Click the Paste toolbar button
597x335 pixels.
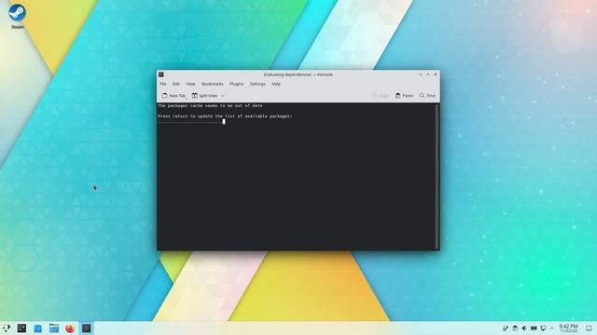[404, 96]
